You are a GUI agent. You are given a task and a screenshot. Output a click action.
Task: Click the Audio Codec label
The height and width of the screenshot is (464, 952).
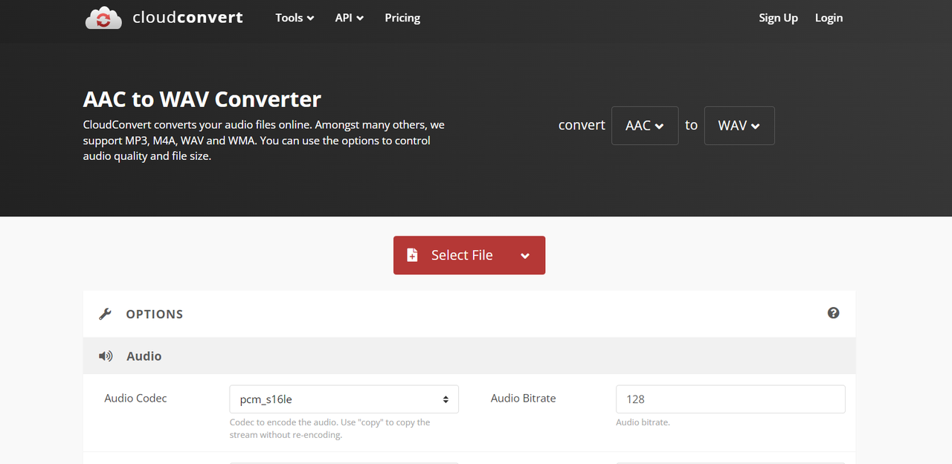tap(135, 399)
